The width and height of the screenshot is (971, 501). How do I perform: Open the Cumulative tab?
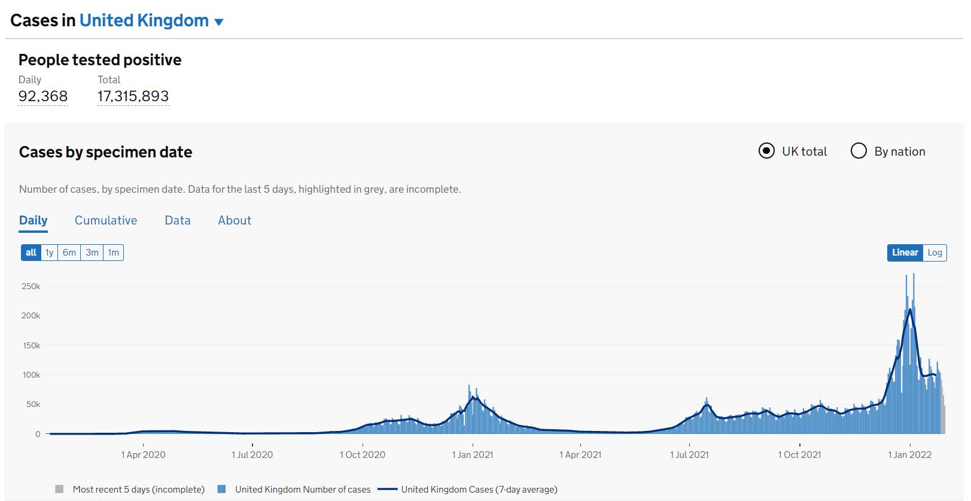(106, 220)
